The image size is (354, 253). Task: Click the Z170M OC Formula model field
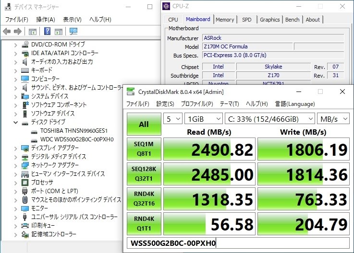click(247, 46)
